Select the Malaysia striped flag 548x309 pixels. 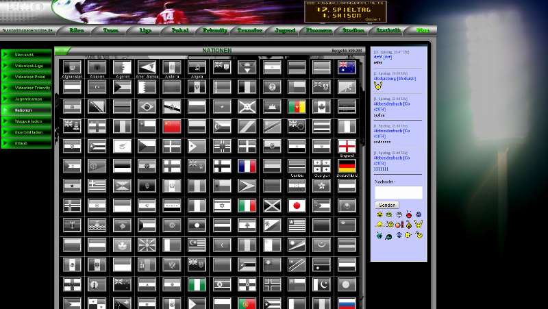[197, 245]
